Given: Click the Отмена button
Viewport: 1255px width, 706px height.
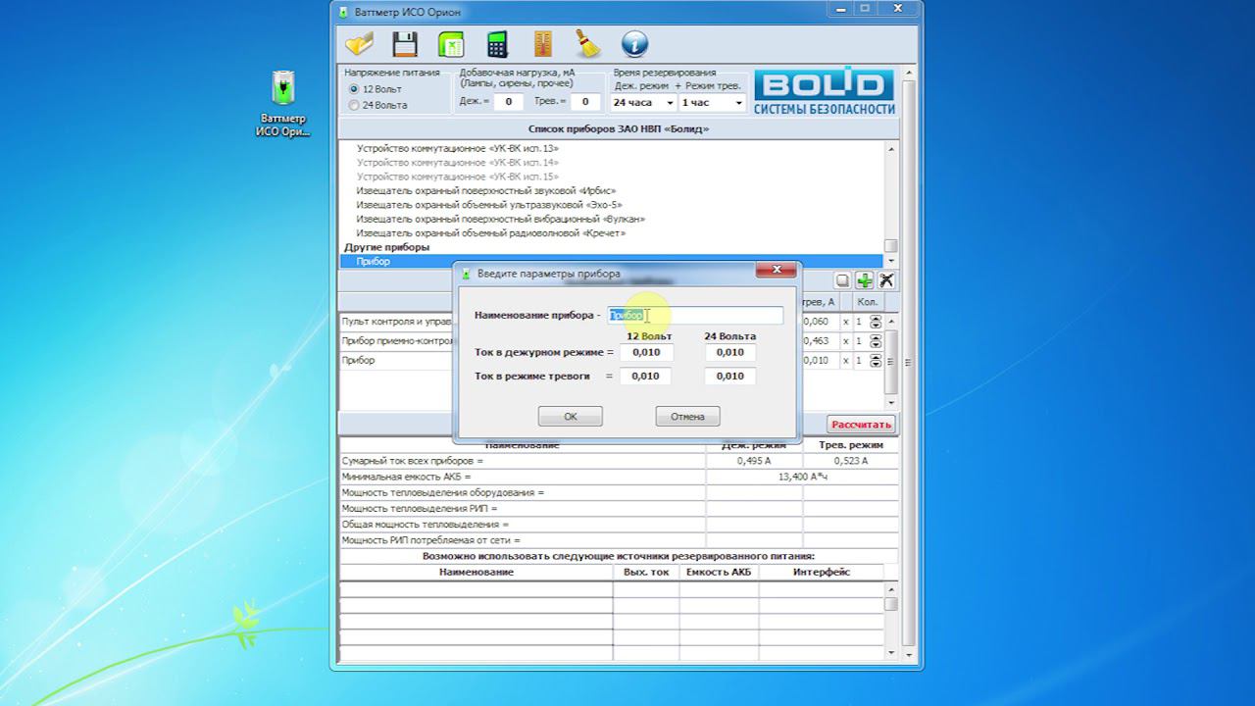Looking at the screenshot, I should (x=687, y=417).
